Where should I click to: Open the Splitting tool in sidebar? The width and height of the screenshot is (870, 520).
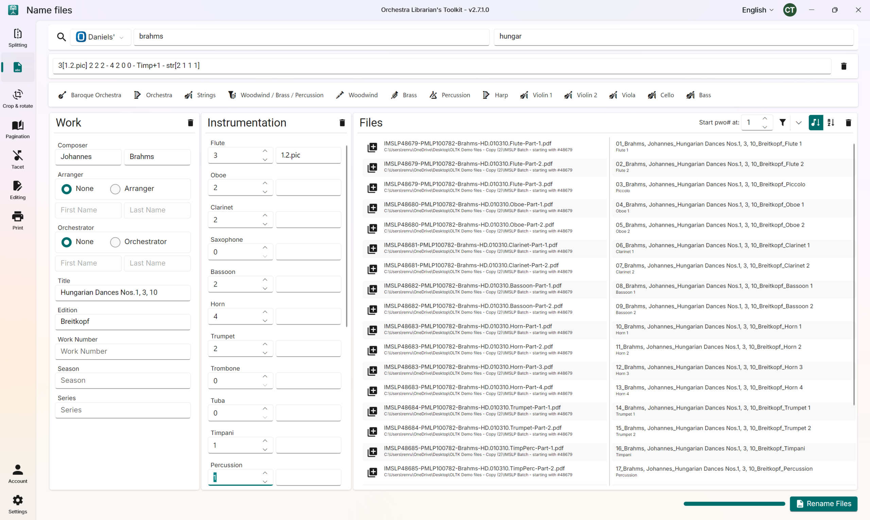tap(18, 38)
